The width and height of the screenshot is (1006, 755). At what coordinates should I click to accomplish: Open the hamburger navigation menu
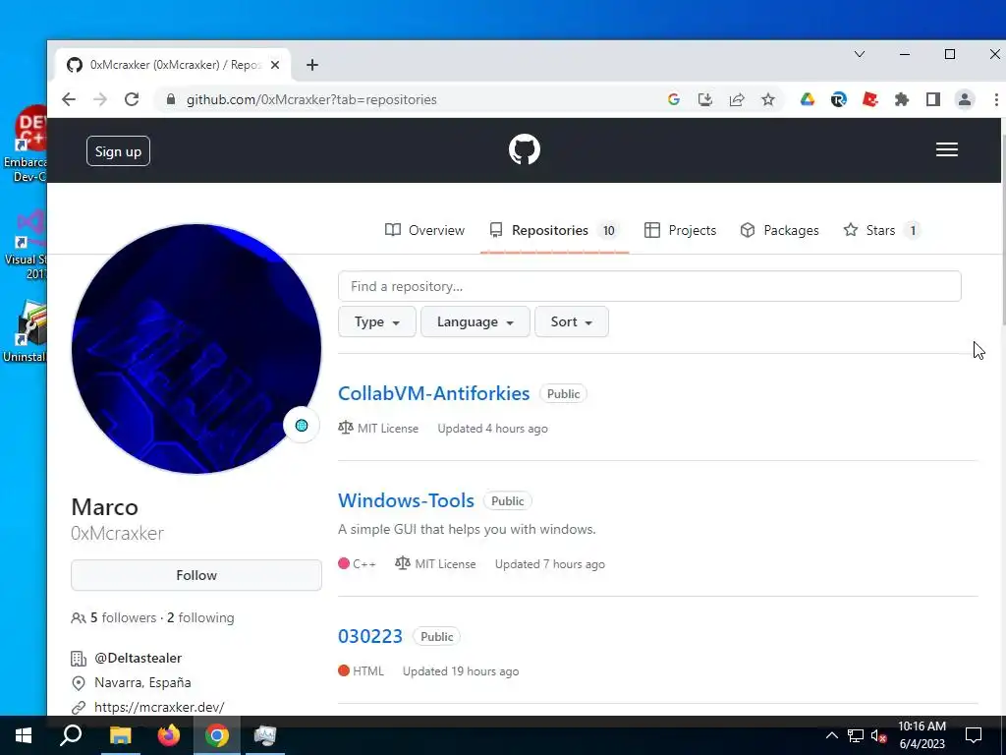tap(946, 149)
